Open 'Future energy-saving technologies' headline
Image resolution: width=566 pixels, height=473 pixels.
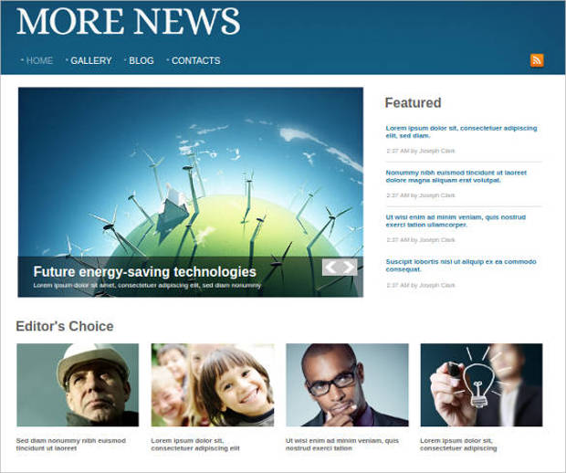[144, 271]
